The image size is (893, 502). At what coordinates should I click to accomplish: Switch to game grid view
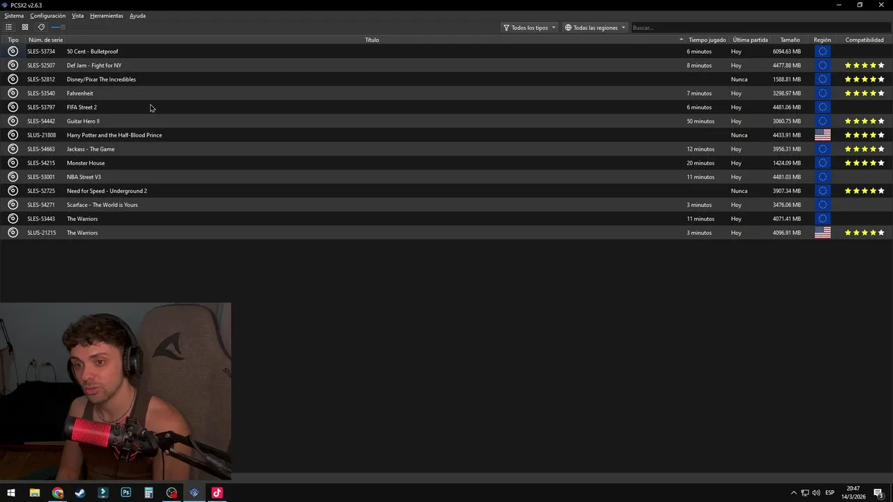(x=25, y=27)
